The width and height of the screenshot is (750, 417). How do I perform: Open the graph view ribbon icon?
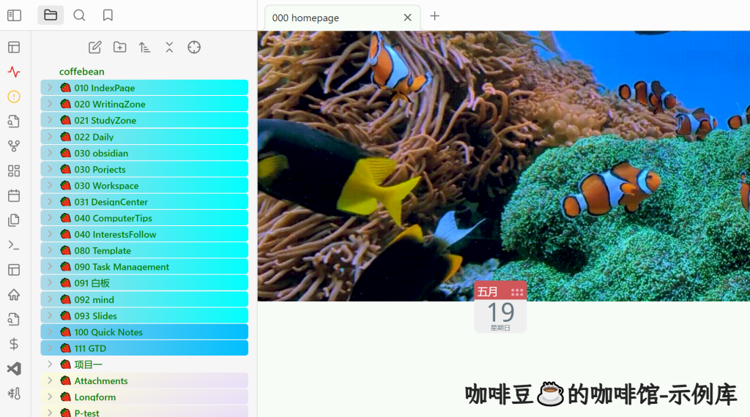pyautogui.click(x=14, y=146)
